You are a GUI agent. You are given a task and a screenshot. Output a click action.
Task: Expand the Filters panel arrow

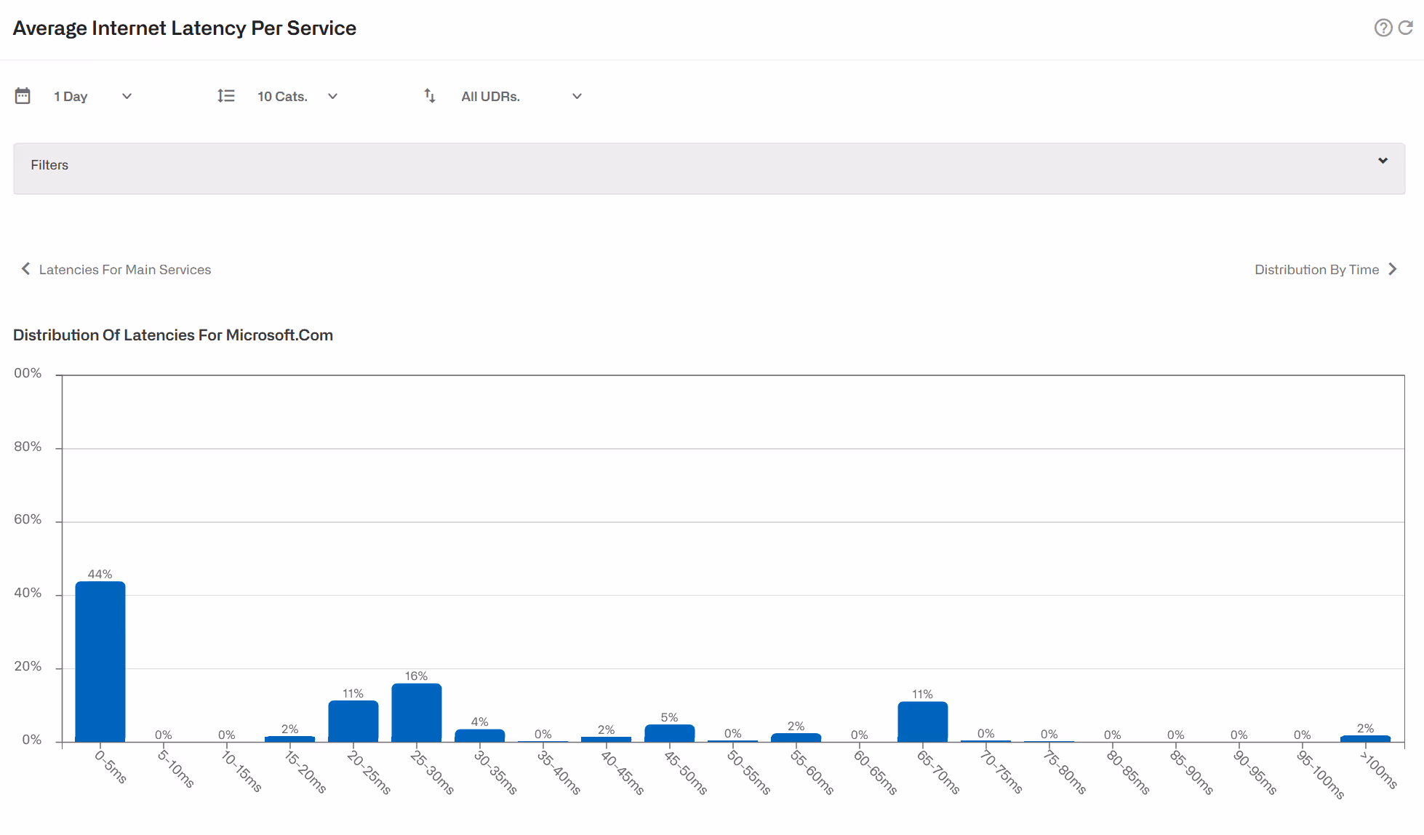coord(1383,161)
